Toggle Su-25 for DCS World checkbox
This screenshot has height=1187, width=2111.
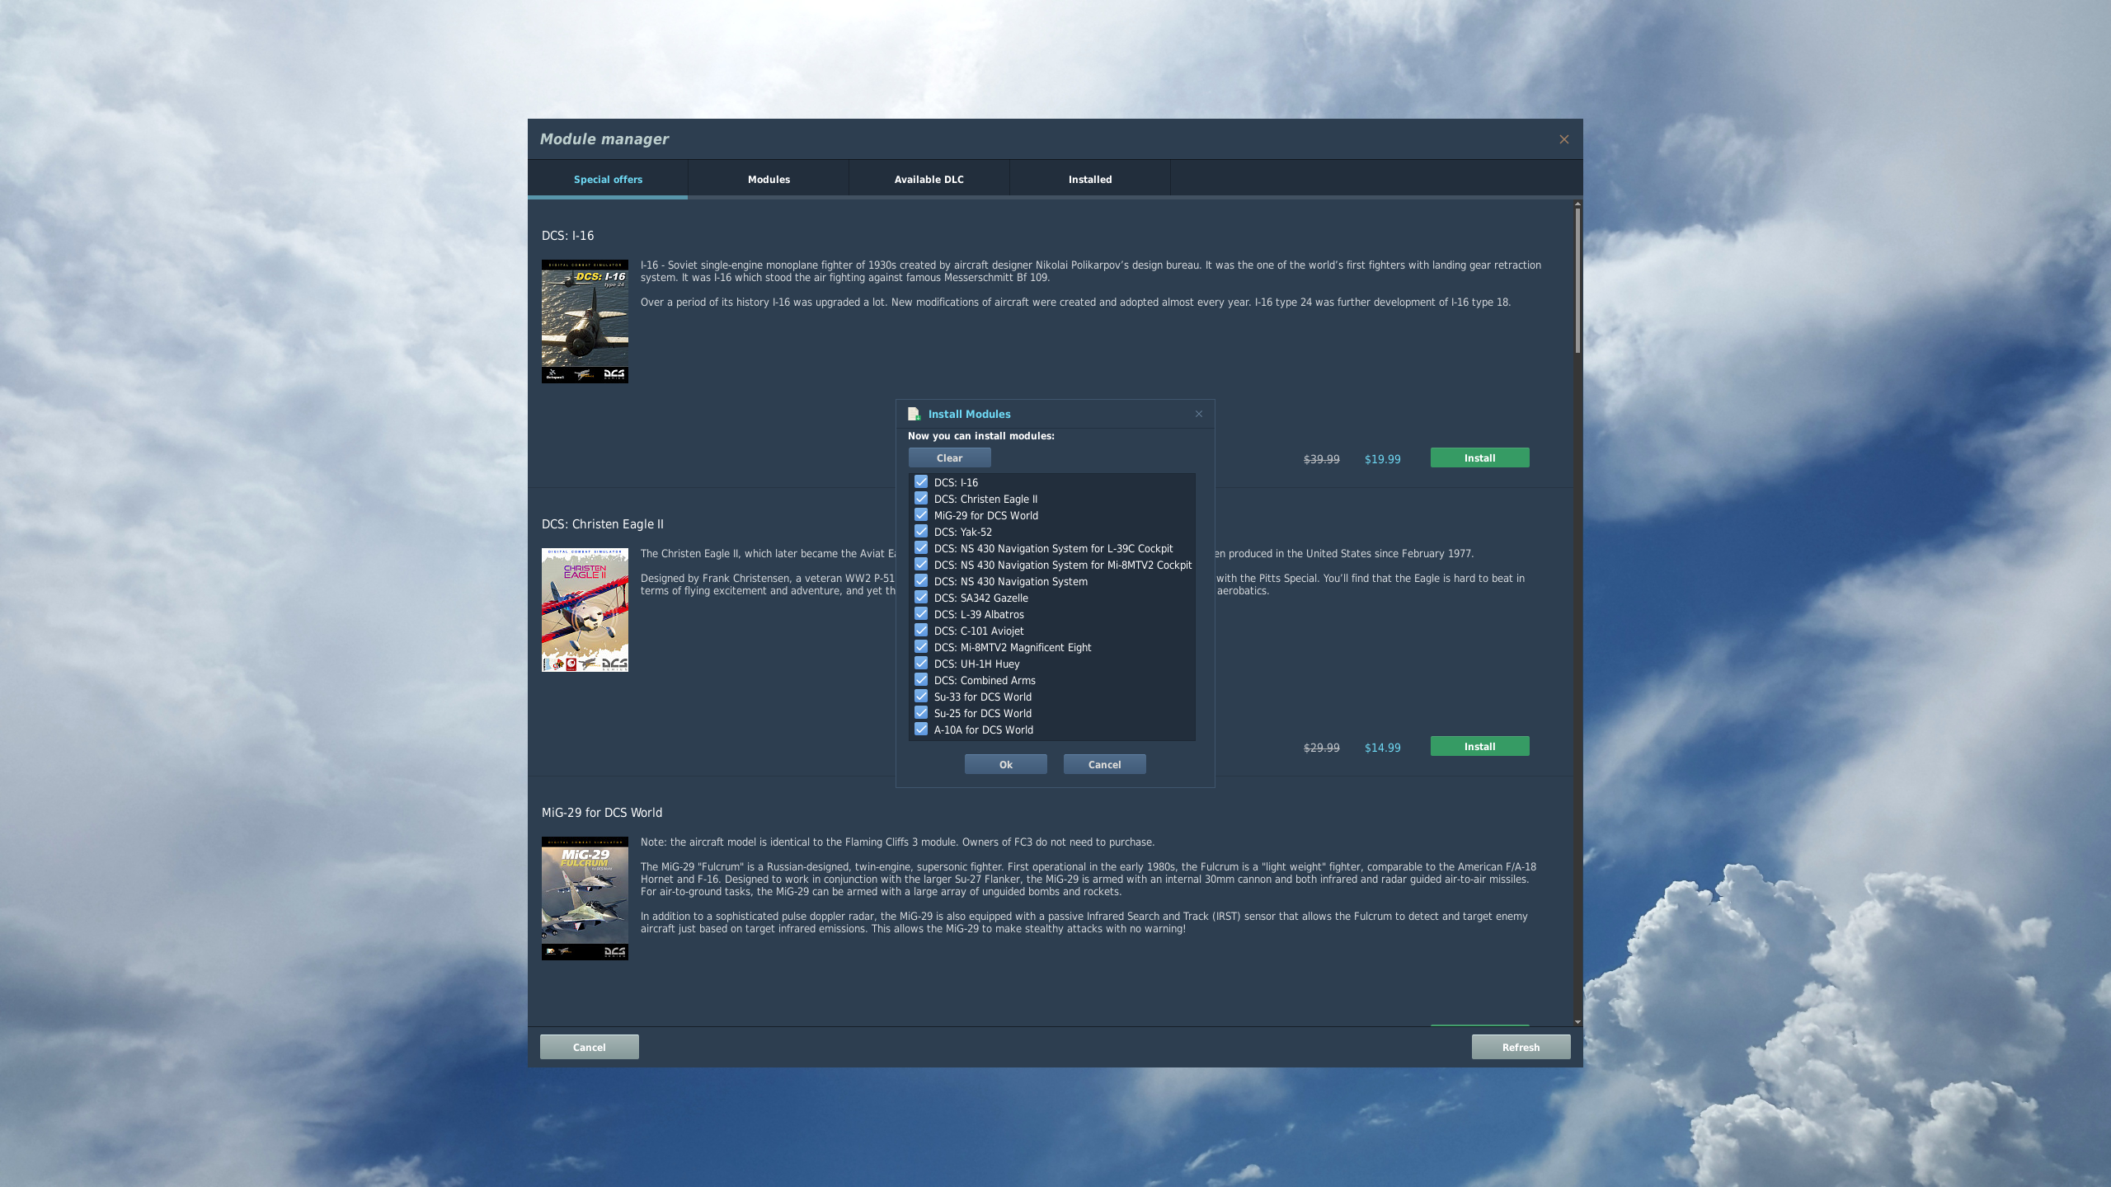pyautogui.click(x=921, y=713)
